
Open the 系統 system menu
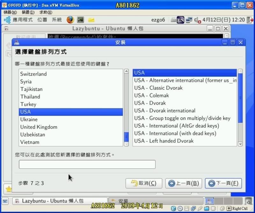coord(57,20)
